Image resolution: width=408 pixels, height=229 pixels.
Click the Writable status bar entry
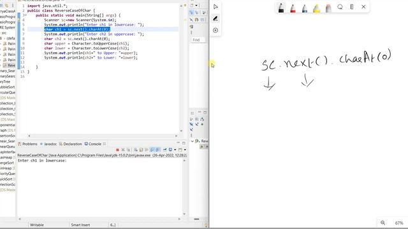tap(37, 225)
